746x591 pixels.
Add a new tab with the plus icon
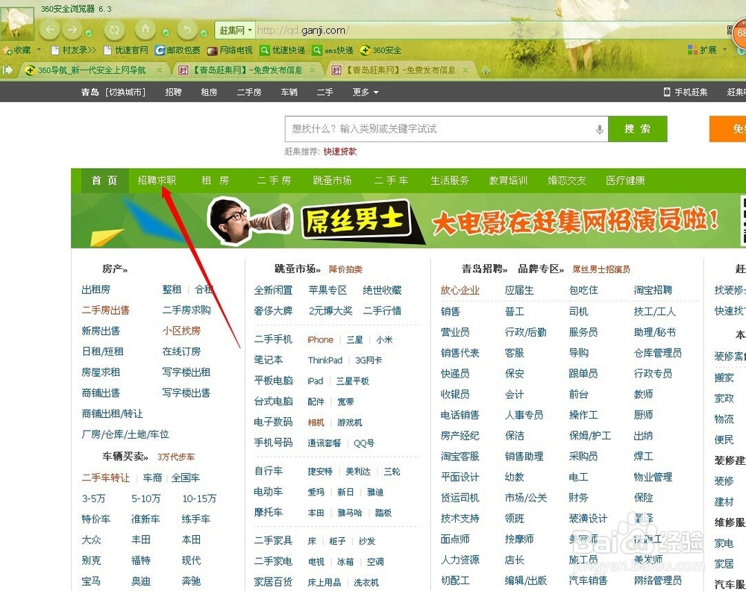(x=486, y=71)
